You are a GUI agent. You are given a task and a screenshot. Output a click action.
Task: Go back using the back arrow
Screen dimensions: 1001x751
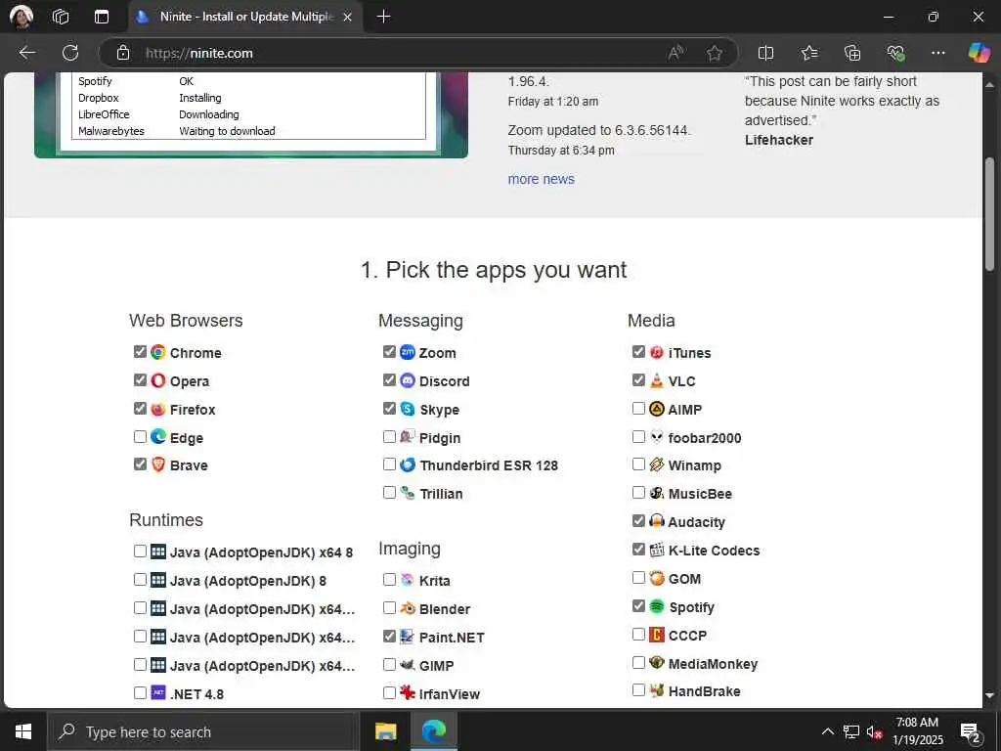[x=26, y=53]
